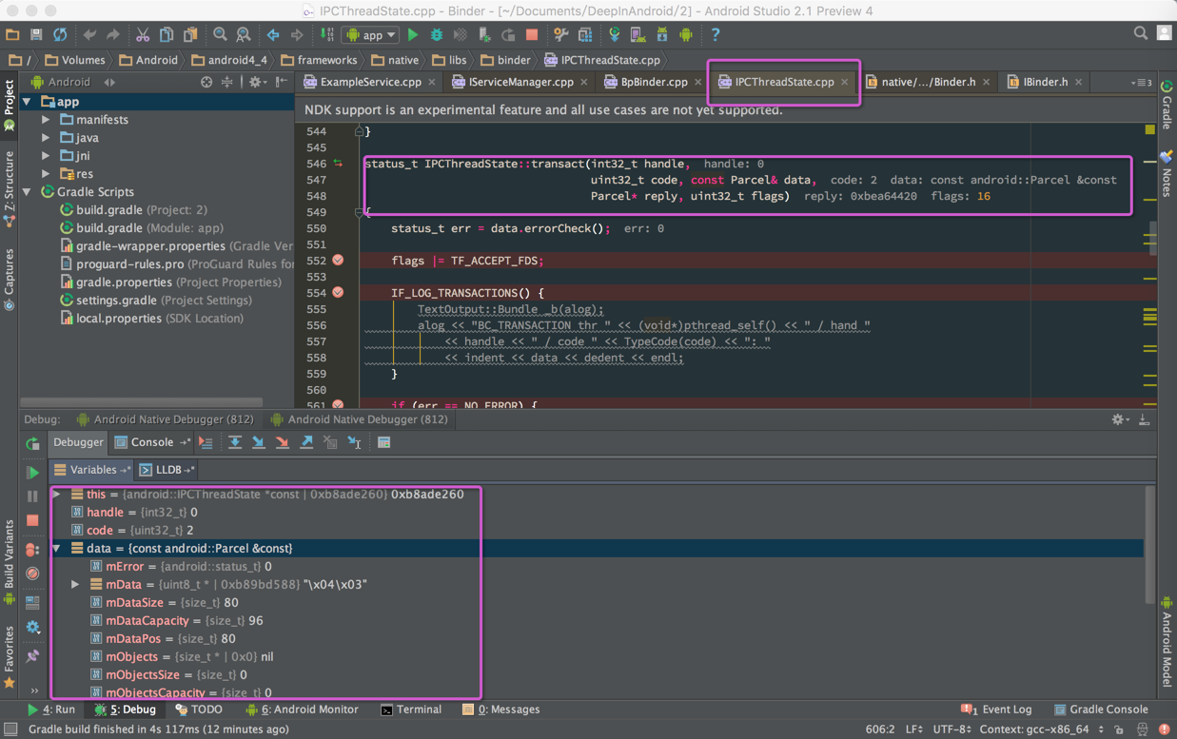Click the Cut scissors icon
Viewport: 1177px width, 739px height.
click(x=142, y=35)
